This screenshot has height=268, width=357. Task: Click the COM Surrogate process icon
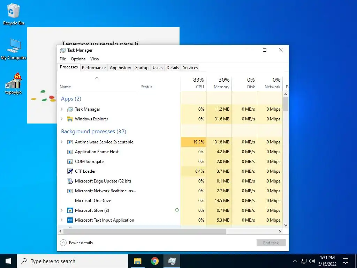tap(70, 162)
